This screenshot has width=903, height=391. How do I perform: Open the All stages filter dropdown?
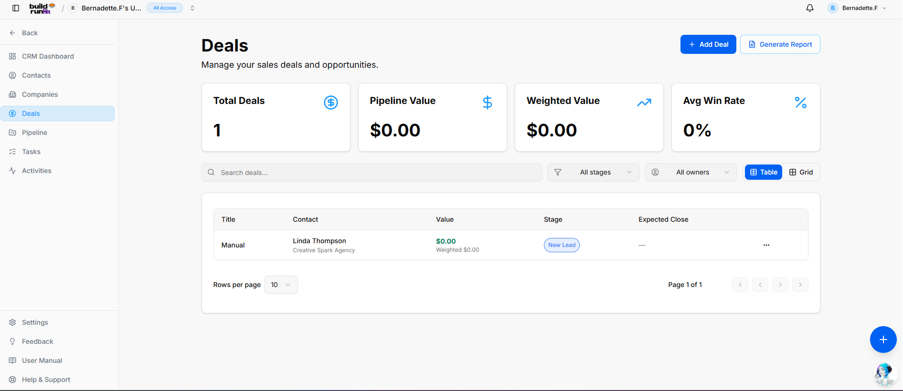tap(594, 172)
